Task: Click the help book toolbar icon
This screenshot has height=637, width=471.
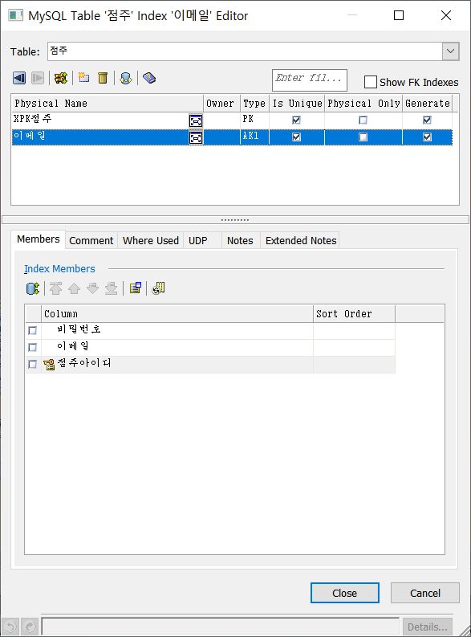Action: tap(149, 78)
